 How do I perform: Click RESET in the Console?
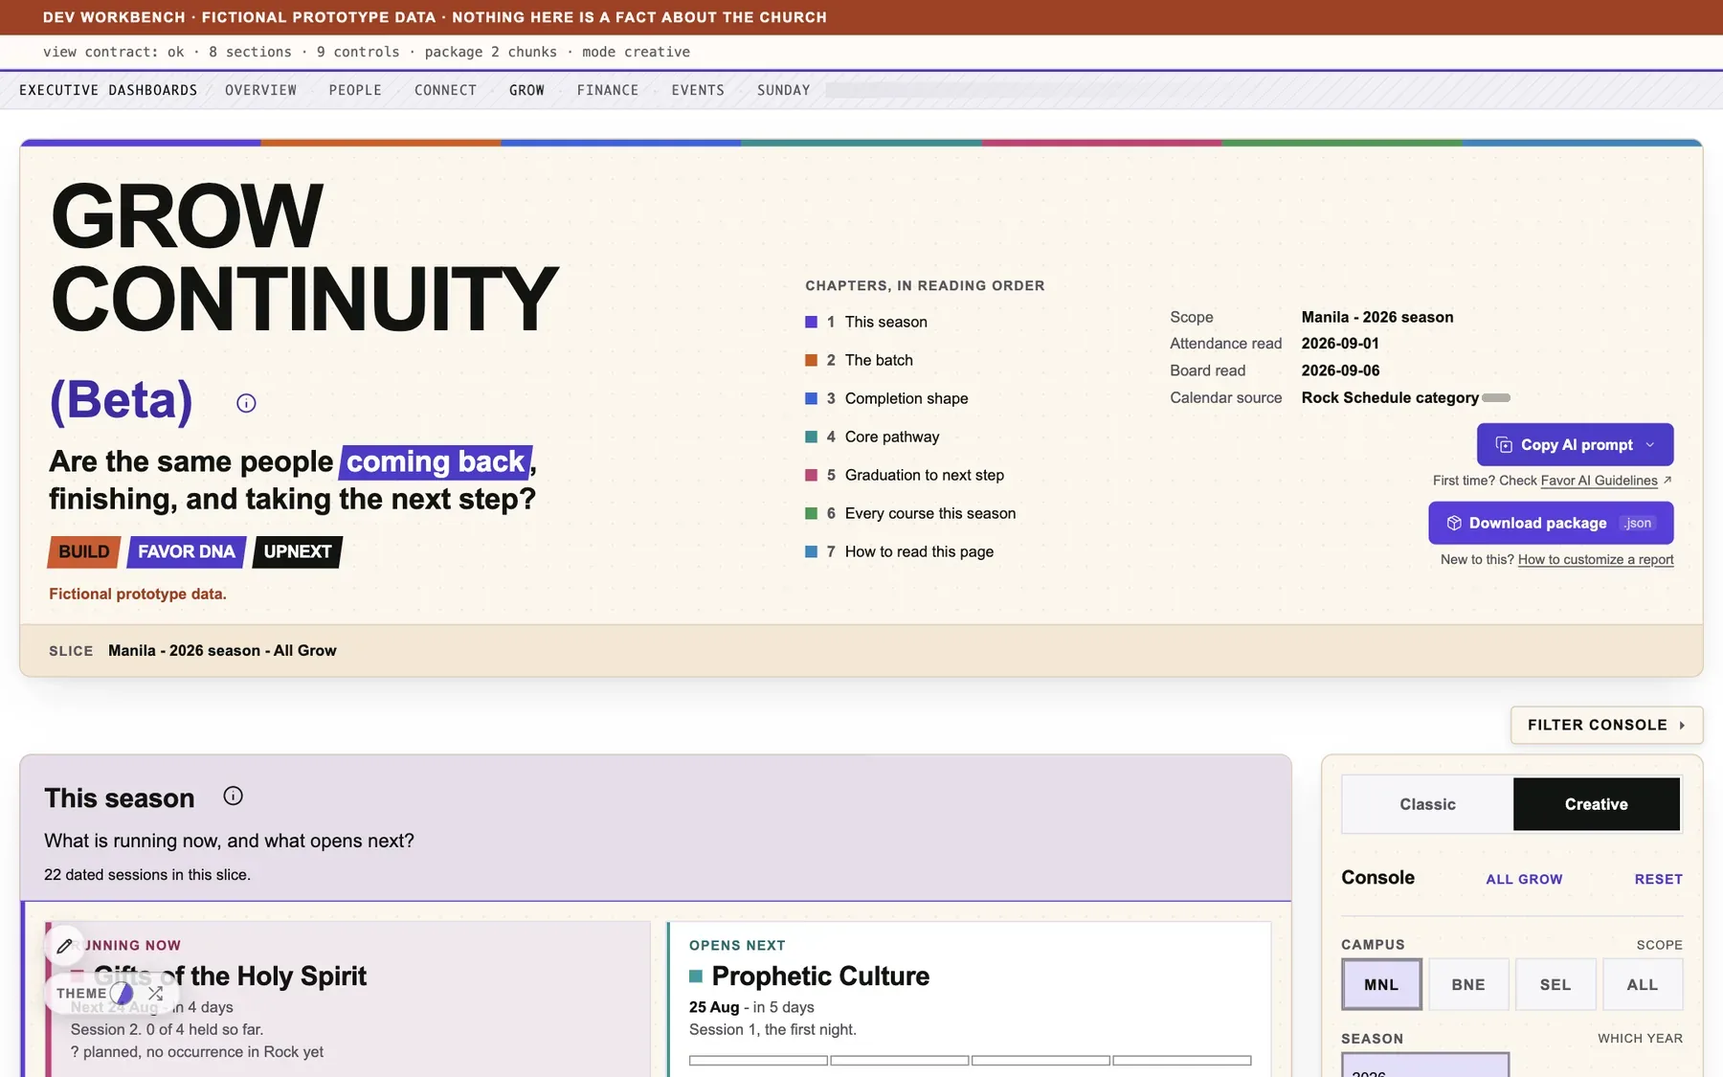pos(1658,879)
